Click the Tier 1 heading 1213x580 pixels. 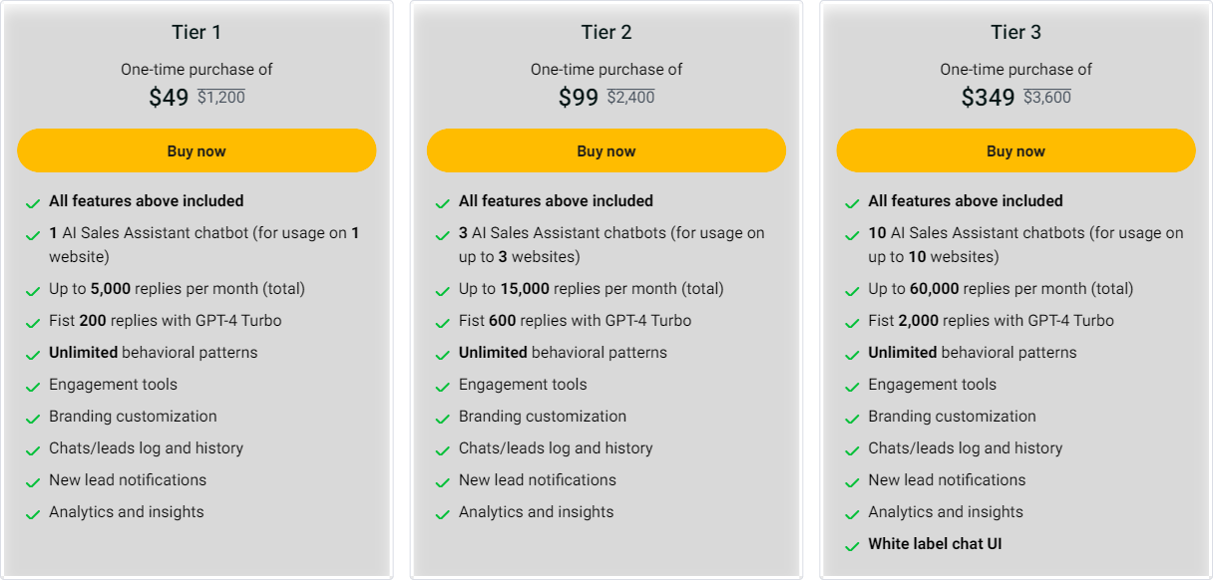(197, 33)
